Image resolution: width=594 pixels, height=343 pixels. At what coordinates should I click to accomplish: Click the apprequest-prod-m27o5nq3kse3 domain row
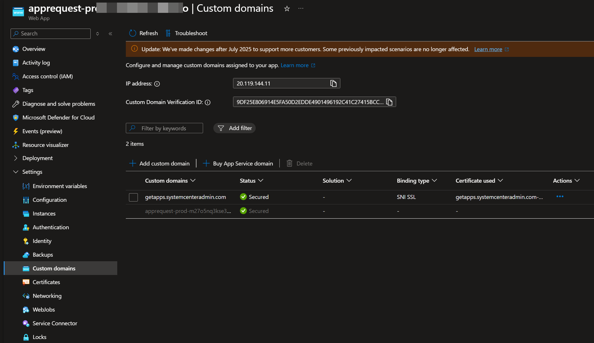point(360,211)
